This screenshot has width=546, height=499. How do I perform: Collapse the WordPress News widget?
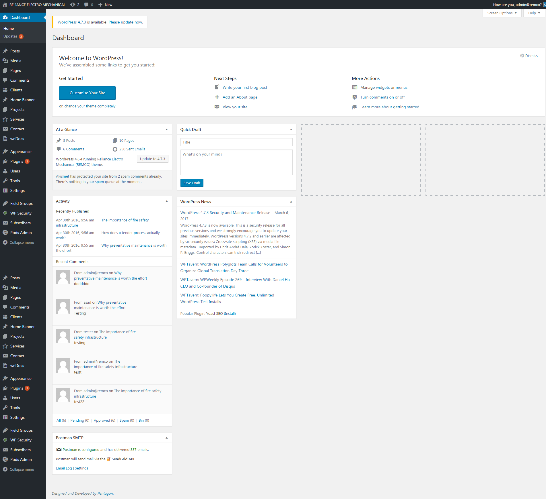[291, 202]
